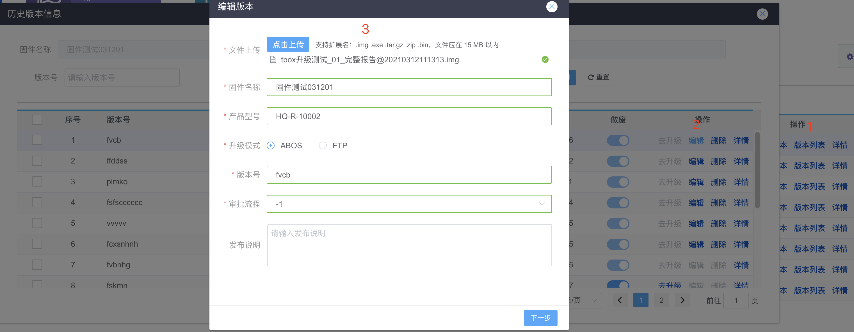The height and width of the screenshot is (332, 854).
Task: Click 删除 in the fifth table row
Action: click(718, 224)
